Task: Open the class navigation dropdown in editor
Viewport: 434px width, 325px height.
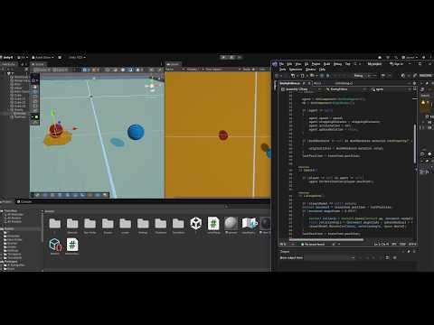Action: pos(346,89)
